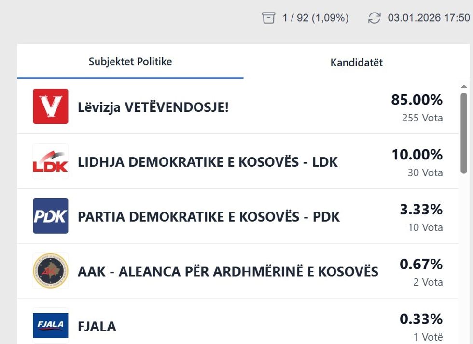Click the LDK party logo

tap(51, 161)
